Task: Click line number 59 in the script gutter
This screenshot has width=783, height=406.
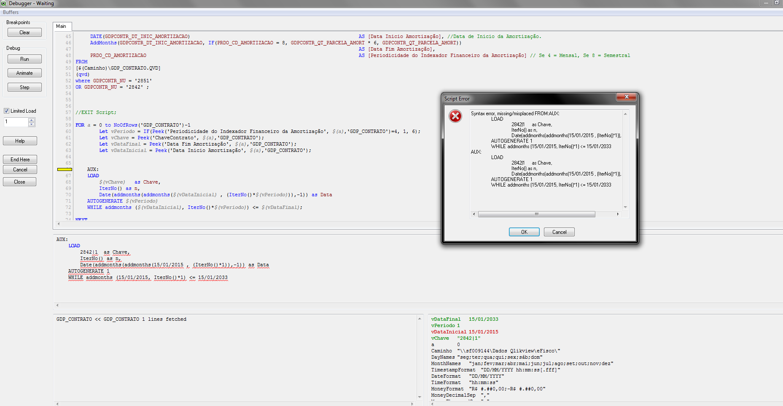Action: pyautogui.click(x=68, y=125)
